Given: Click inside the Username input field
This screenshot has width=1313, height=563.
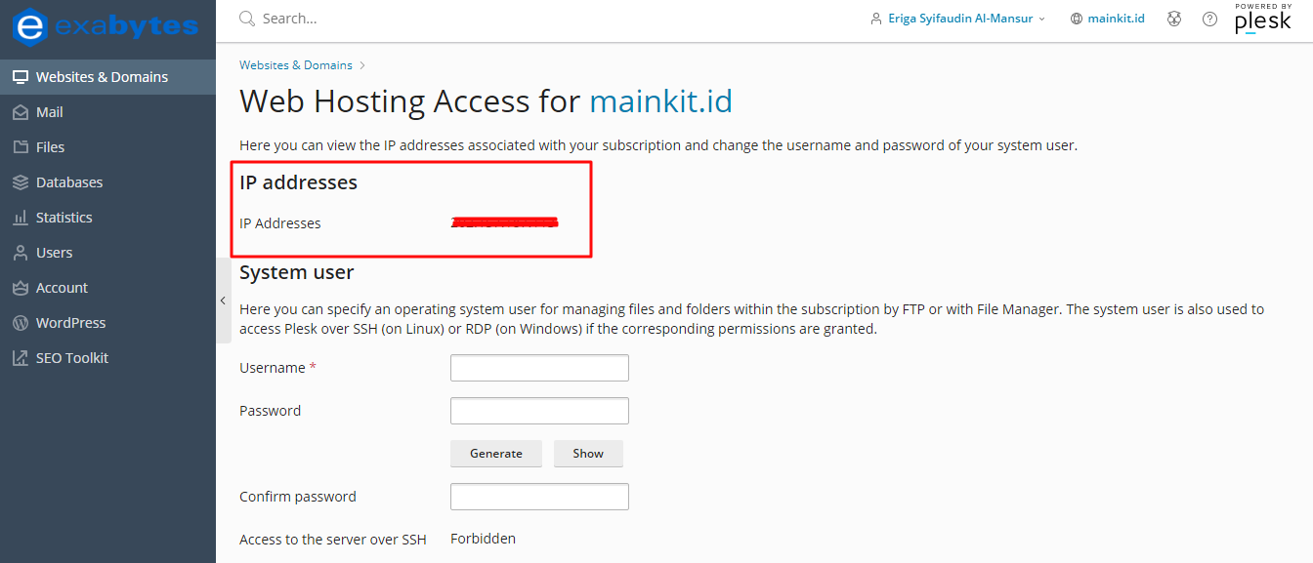Looking at the screenshot, I should 539,367.
